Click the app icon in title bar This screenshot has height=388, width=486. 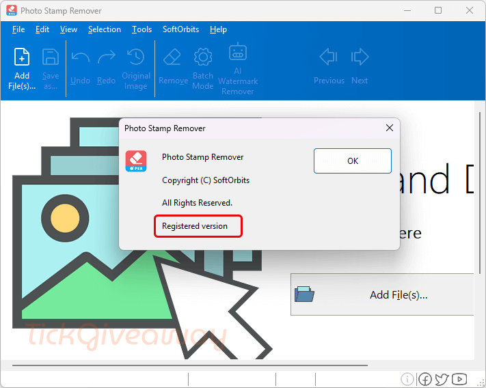click(x=12, y=10)
